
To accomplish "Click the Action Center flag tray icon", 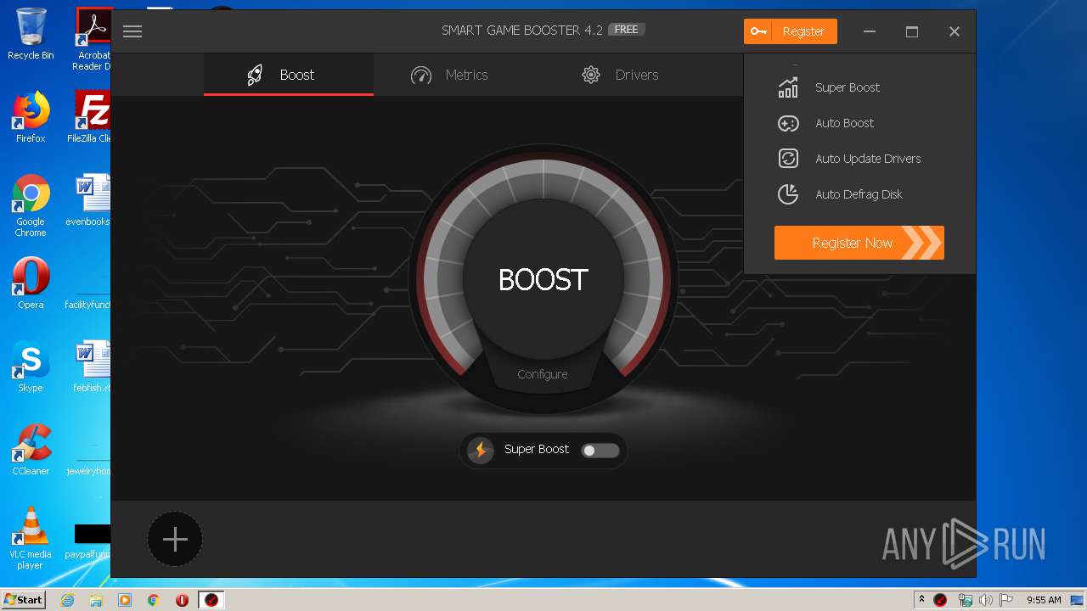I will click(x=1005, y=600).
